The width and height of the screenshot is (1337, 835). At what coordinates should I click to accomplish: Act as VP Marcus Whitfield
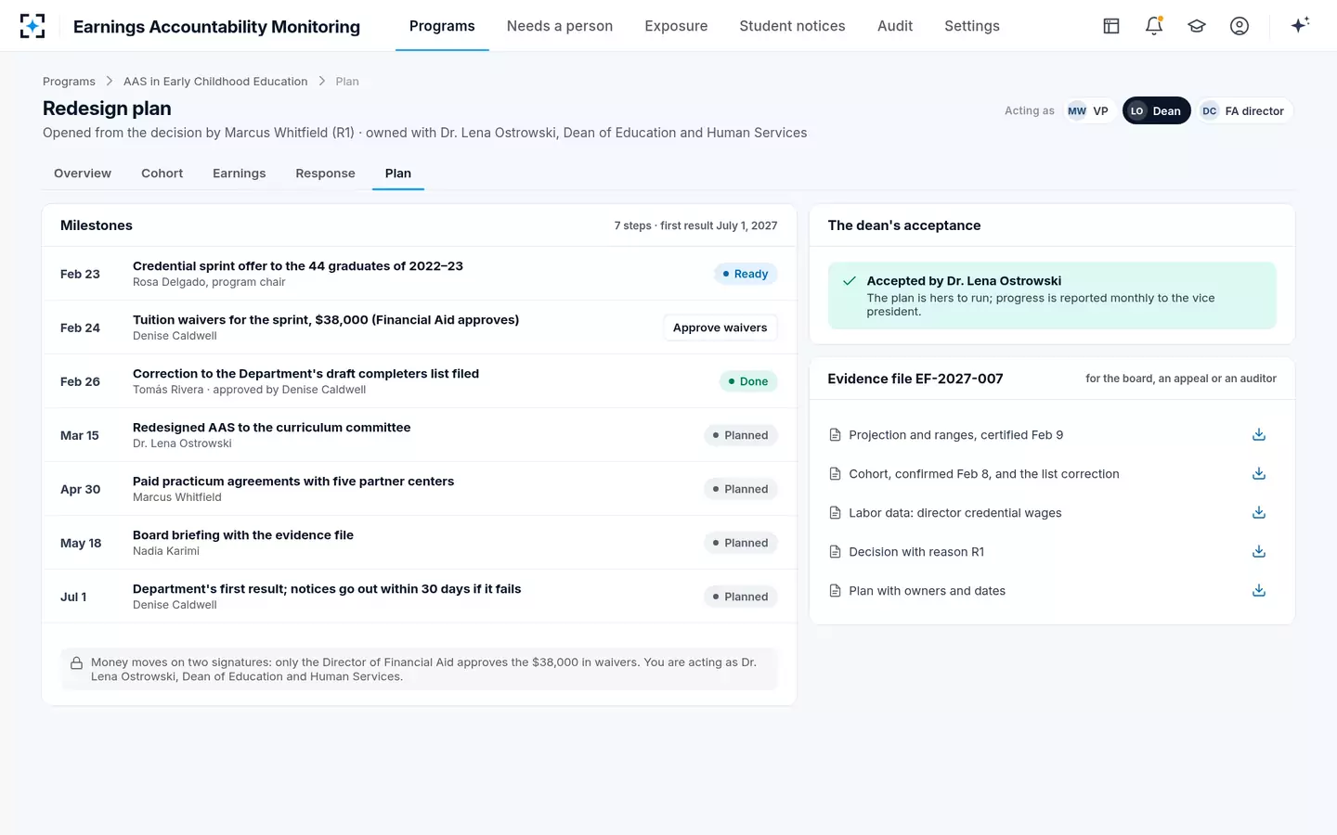point(1088,110)
